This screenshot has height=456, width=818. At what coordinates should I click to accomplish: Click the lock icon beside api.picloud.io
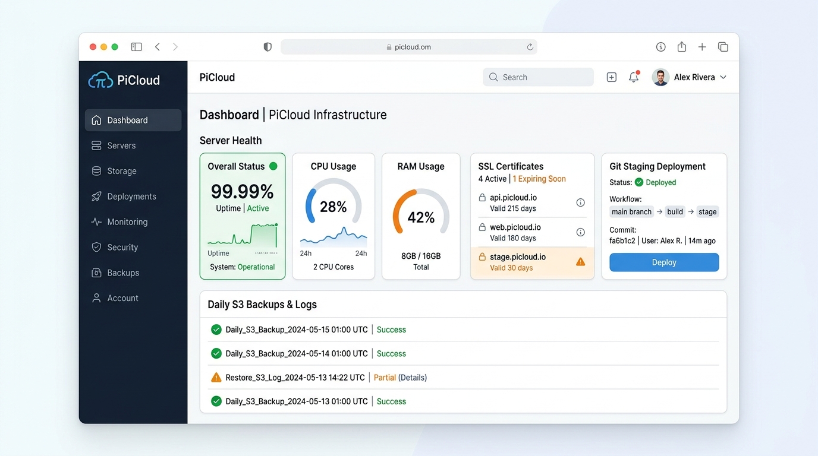click(482, 198)
